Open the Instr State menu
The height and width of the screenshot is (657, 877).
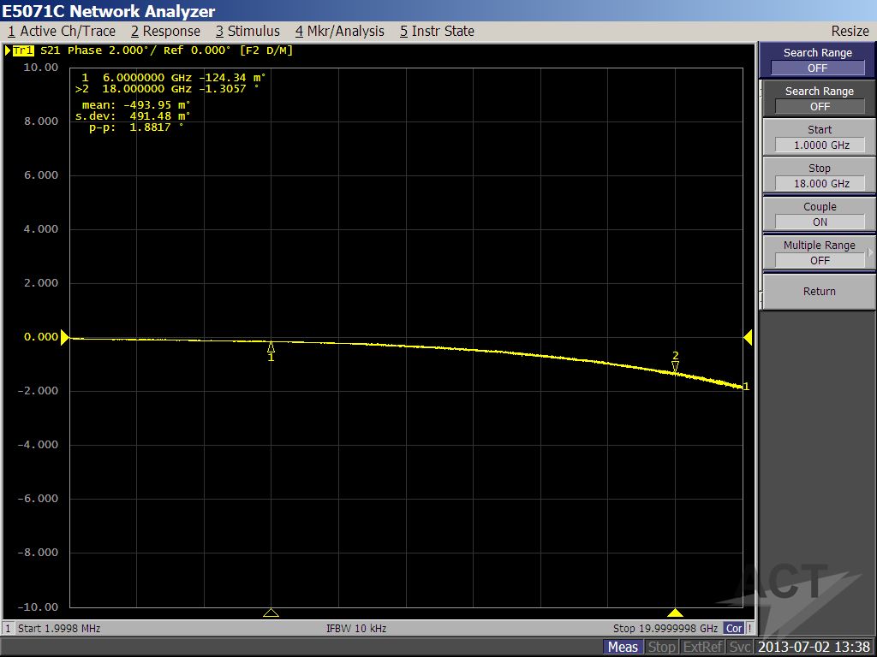point(437,31)
